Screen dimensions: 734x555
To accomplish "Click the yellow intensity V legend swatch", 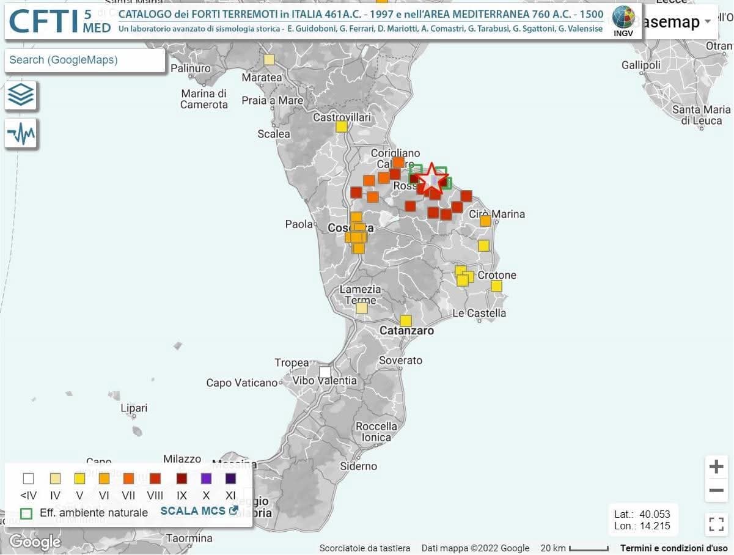I will [x=79, y=478].
